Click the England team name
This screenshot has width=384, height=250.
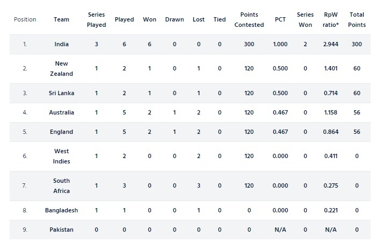tap(61, 132)
